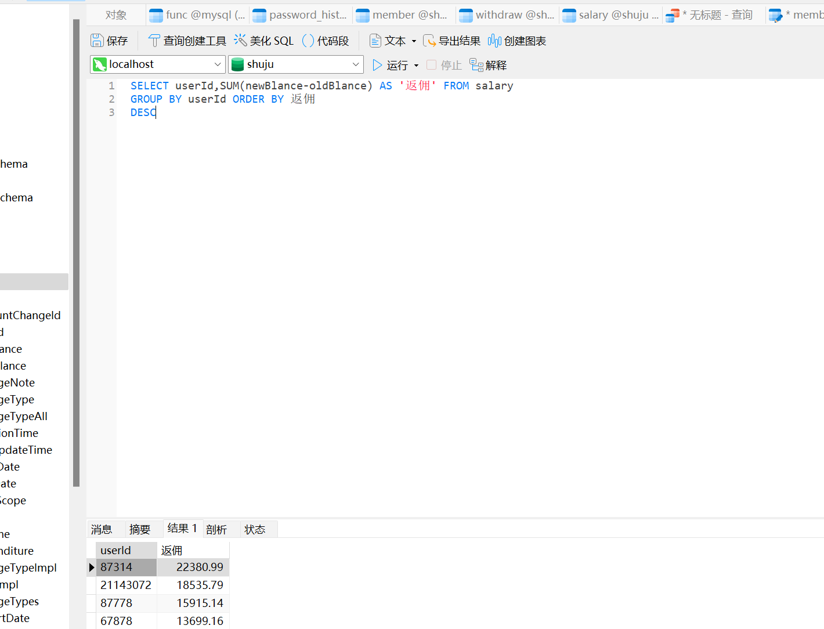Expand the Run (运行) options arrow
The width and height of the screenshot is (824, 629).
pyautogui.click(x=416, y=66)
